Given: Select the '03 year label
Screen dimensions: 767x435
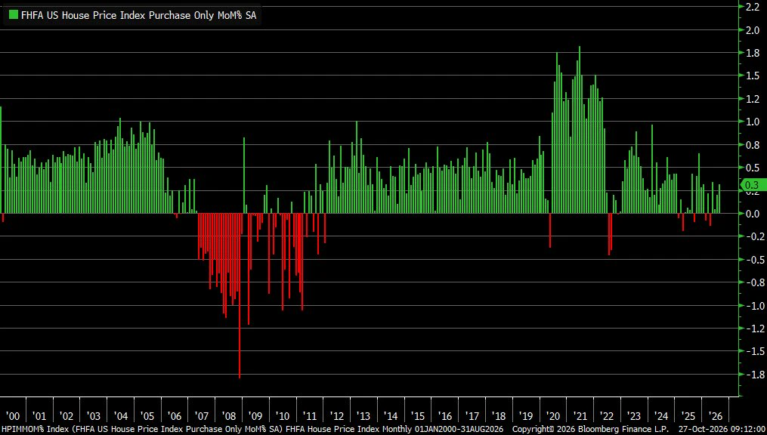Looking at the screenshot, I should coord(93,416).
